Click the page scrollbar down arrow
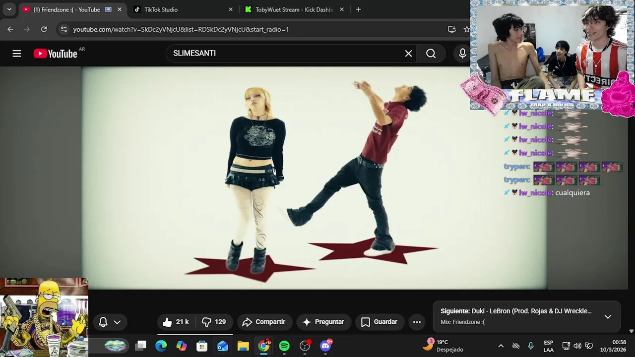635x357 pixels. pyautogui.click(x=632, y=331)
